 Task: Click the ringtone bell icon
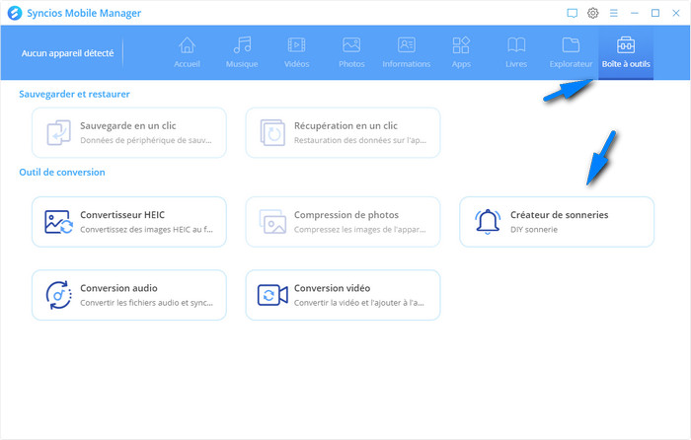488,221
